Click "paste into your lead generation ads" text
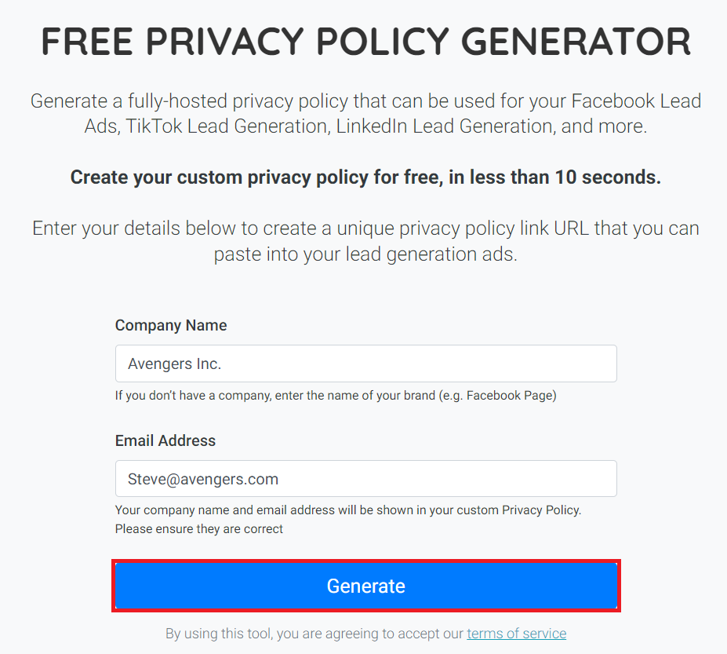This screenshot has height=654, width=727. pos(365,255)
